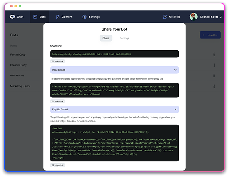This screenshot has width=229, height=177.
Task: Copy the iframe inline embed snippet
Action: [x=58, y=101]
